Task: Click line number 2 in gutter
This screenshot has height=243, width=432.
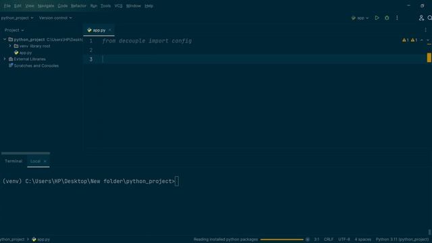Action: tap(91, 50)
